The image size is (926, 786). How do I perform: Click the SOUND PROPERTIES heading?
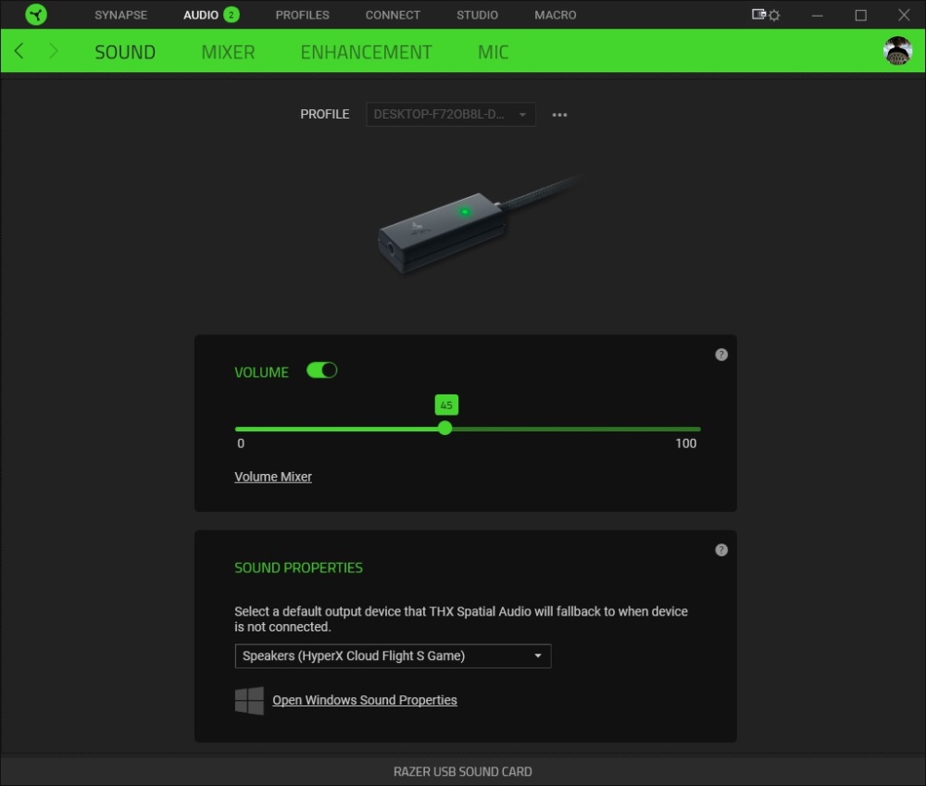coord(298,568)
